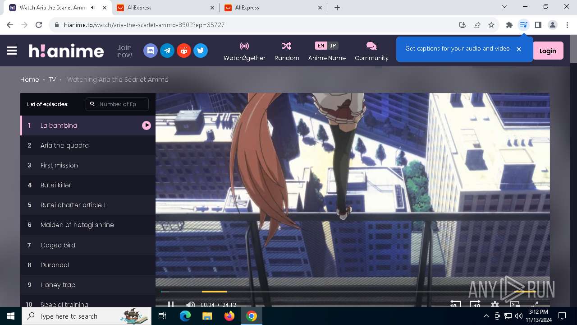Viewport: 577px width, 325px height.
Task: Enter fullscreen in video player
Action: point(535,305)
